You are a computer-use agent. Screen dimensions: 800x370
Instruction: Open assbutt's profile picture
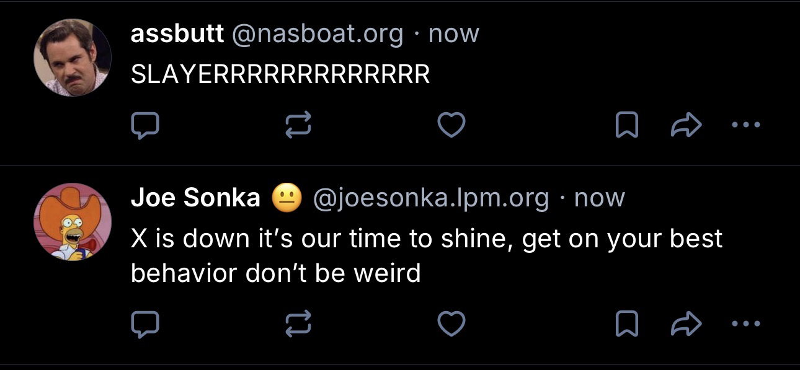point(72,58)
